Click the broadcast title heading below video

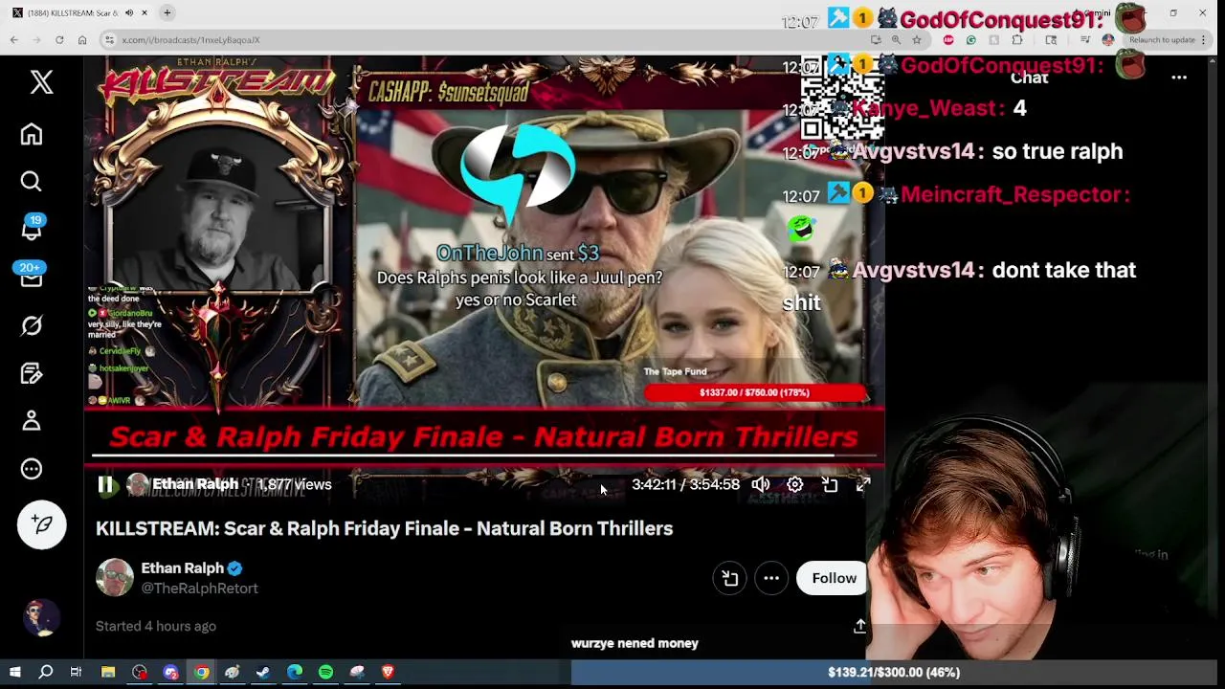point(385,528)
